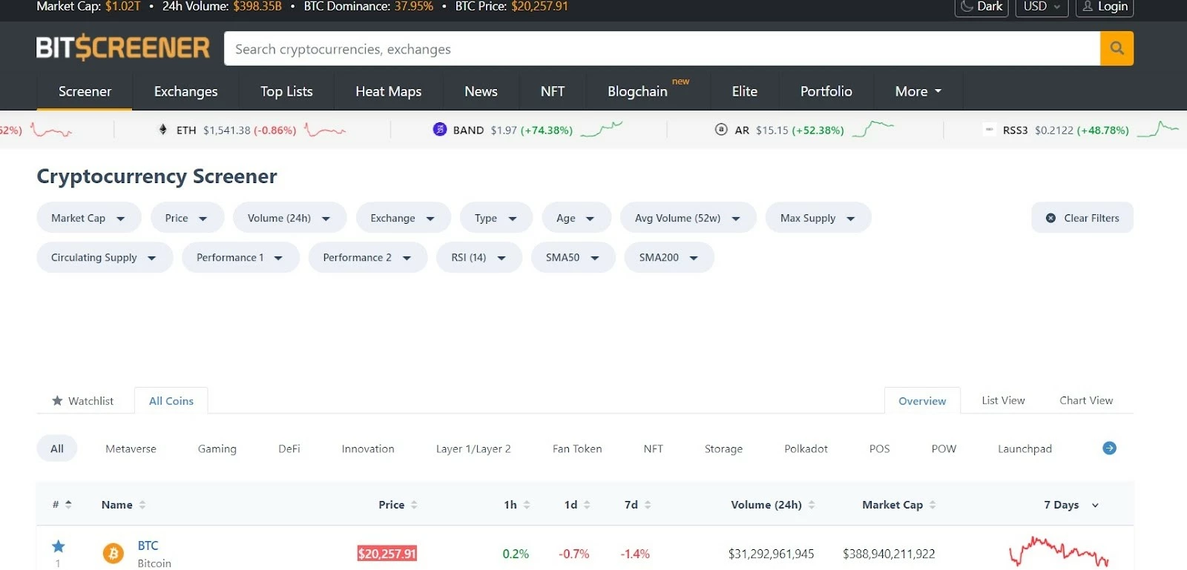Click the blue star on BTC row
The image size is (1187, 570).
click(59, 546)
